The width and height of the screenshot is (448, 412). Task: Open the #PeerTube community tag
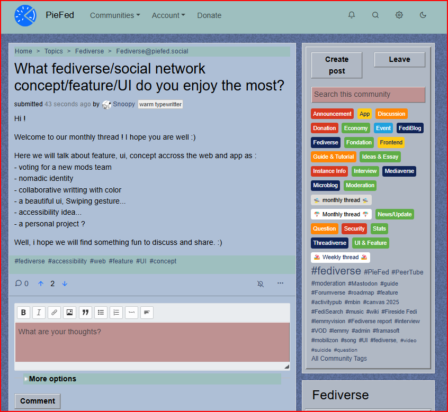tap(407, 272)
